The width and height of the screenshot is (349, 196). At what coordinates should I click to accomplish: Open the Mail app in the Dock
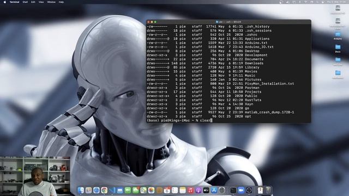[x=120, y=190]
